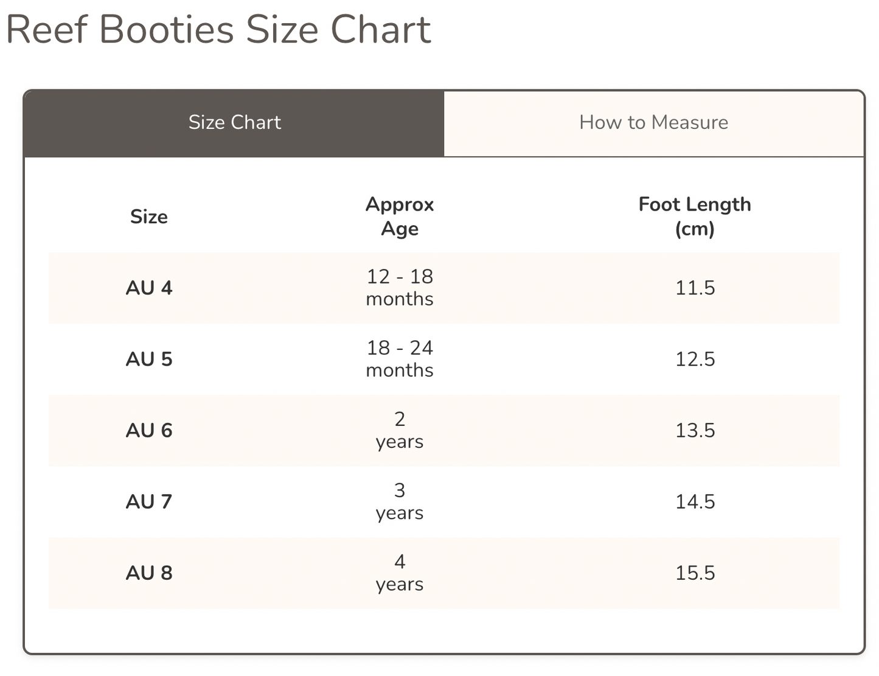Click the 12 - 18 months cell
Image resolution: width=879 pixels, height=676 pixels.
[x=399, y=288]
